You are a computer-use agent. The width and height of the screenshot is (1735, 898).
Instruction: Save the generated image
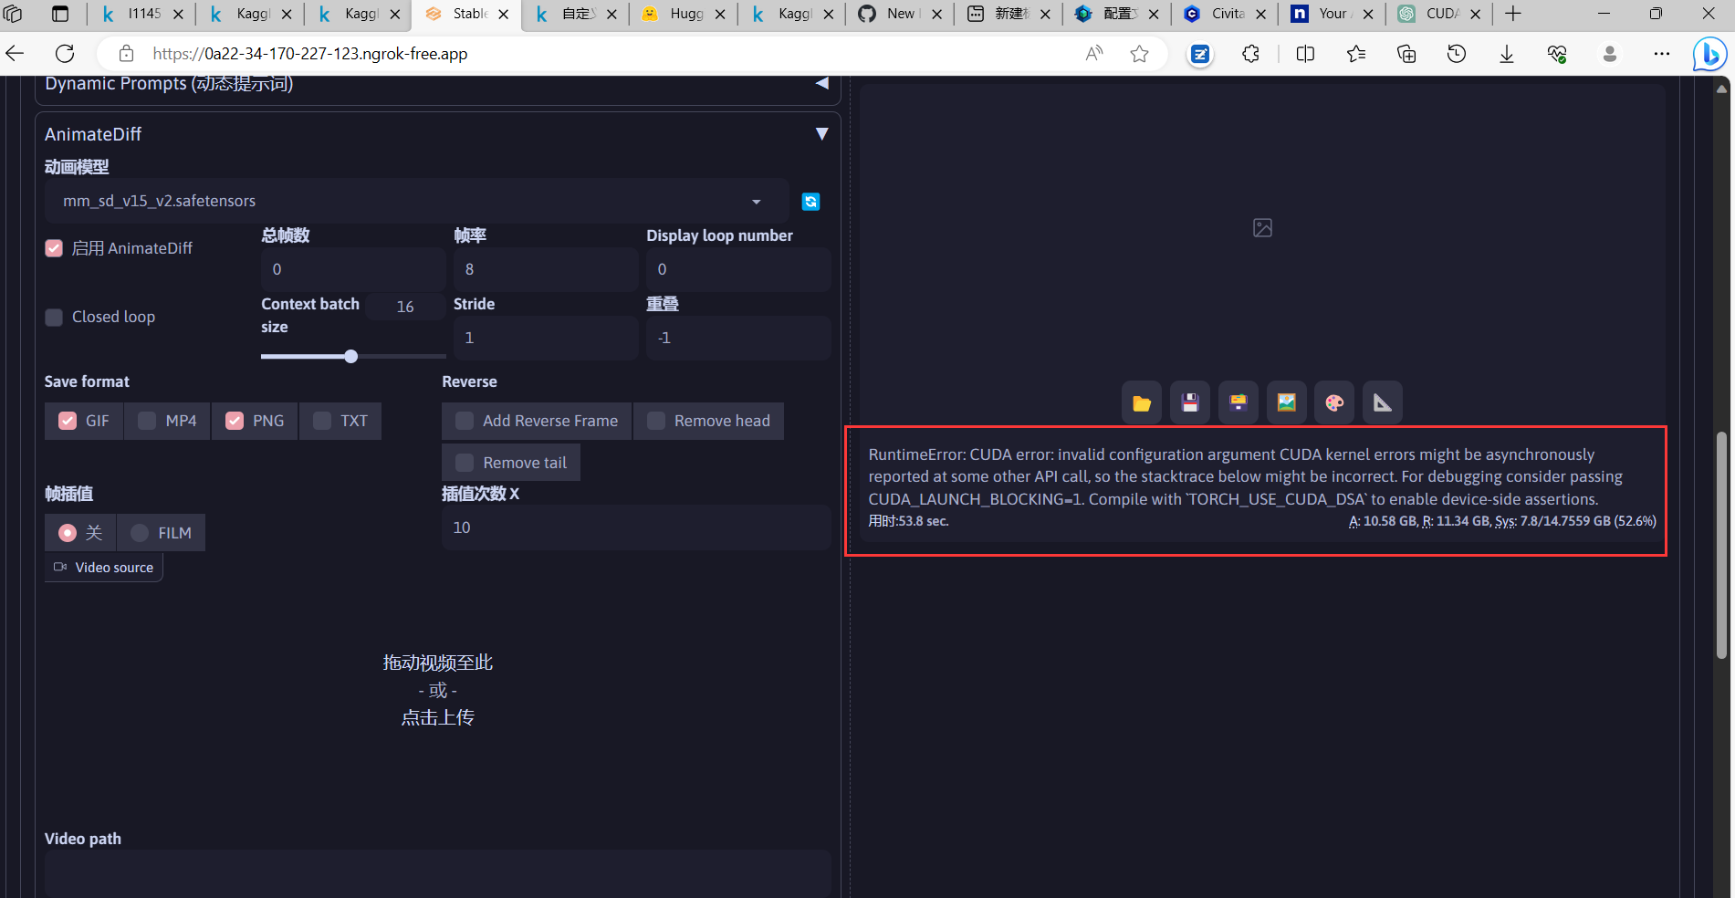1189,402
